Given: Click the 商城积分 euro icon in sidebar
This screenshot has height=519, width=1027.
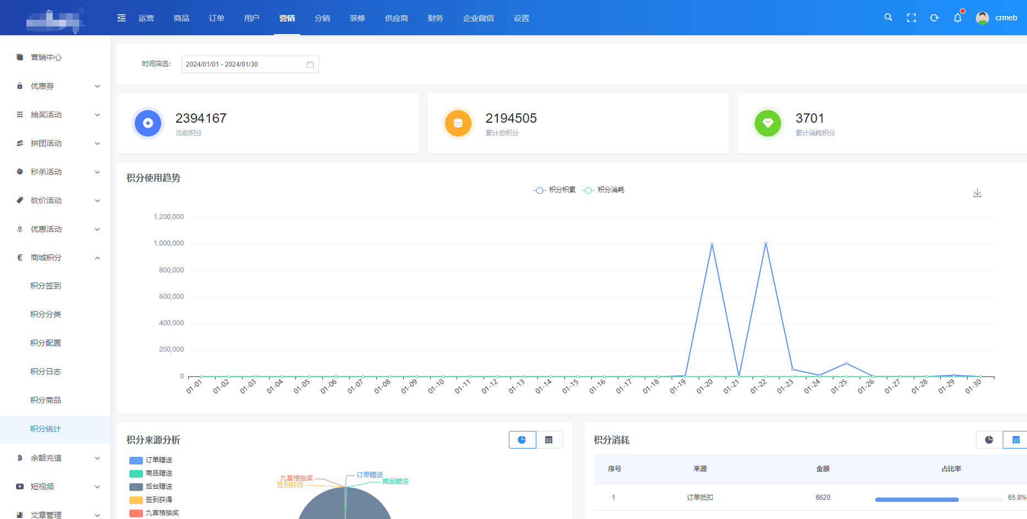Looking at the screenshot, I should pyautogui.click(x=20, y=258).
